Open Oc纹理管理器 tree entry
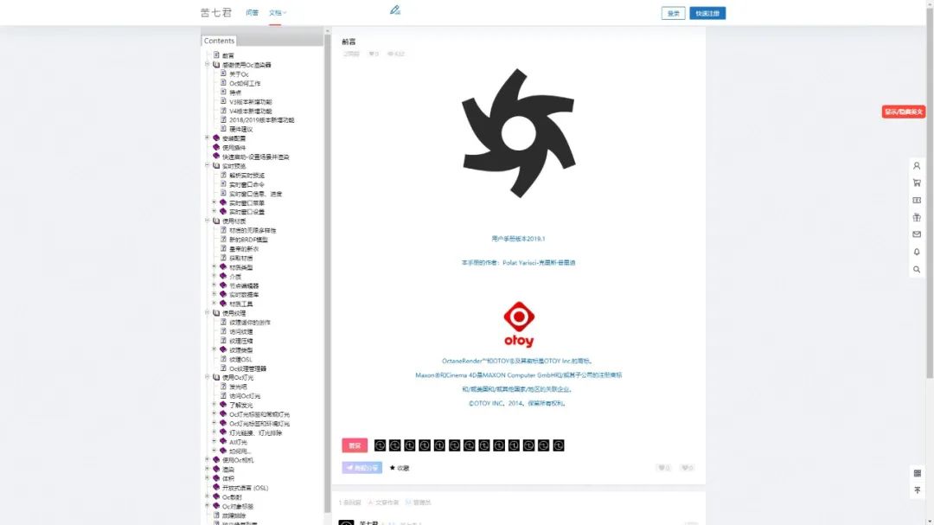 [x=248, y=368]
